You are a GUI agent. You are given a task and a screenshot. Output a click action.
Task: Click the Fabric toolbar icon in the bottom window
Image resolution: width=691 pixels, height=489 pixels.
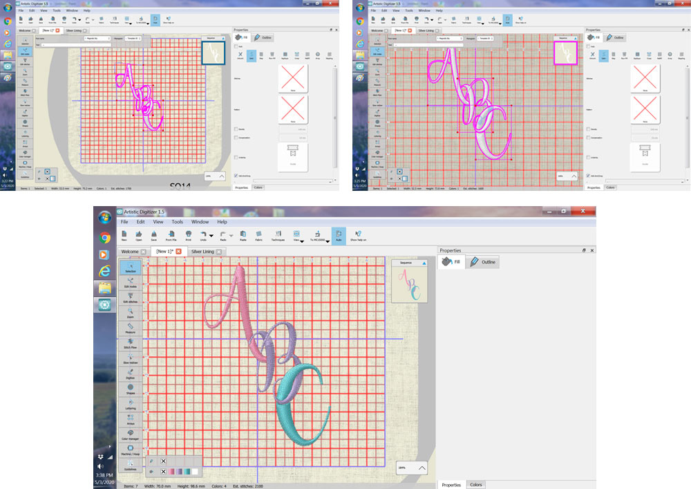(x=258, y=236)
